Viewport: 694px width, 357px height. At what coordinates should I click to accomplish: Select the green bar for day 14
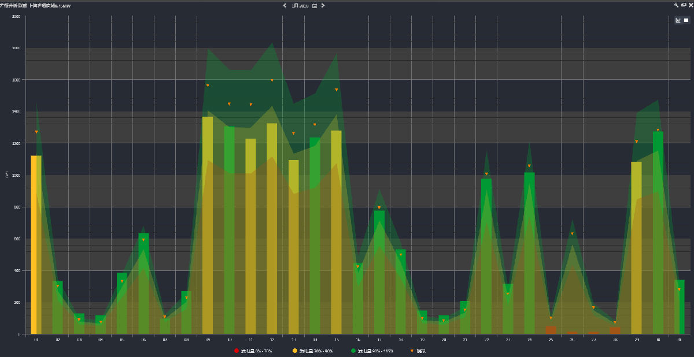pyautogui.click(x=315, y=236)
